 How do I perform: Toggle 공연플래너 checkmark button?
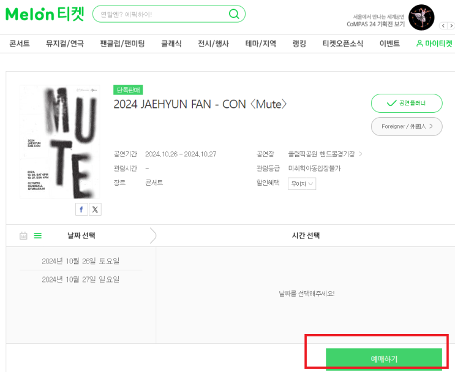[407, 103]
